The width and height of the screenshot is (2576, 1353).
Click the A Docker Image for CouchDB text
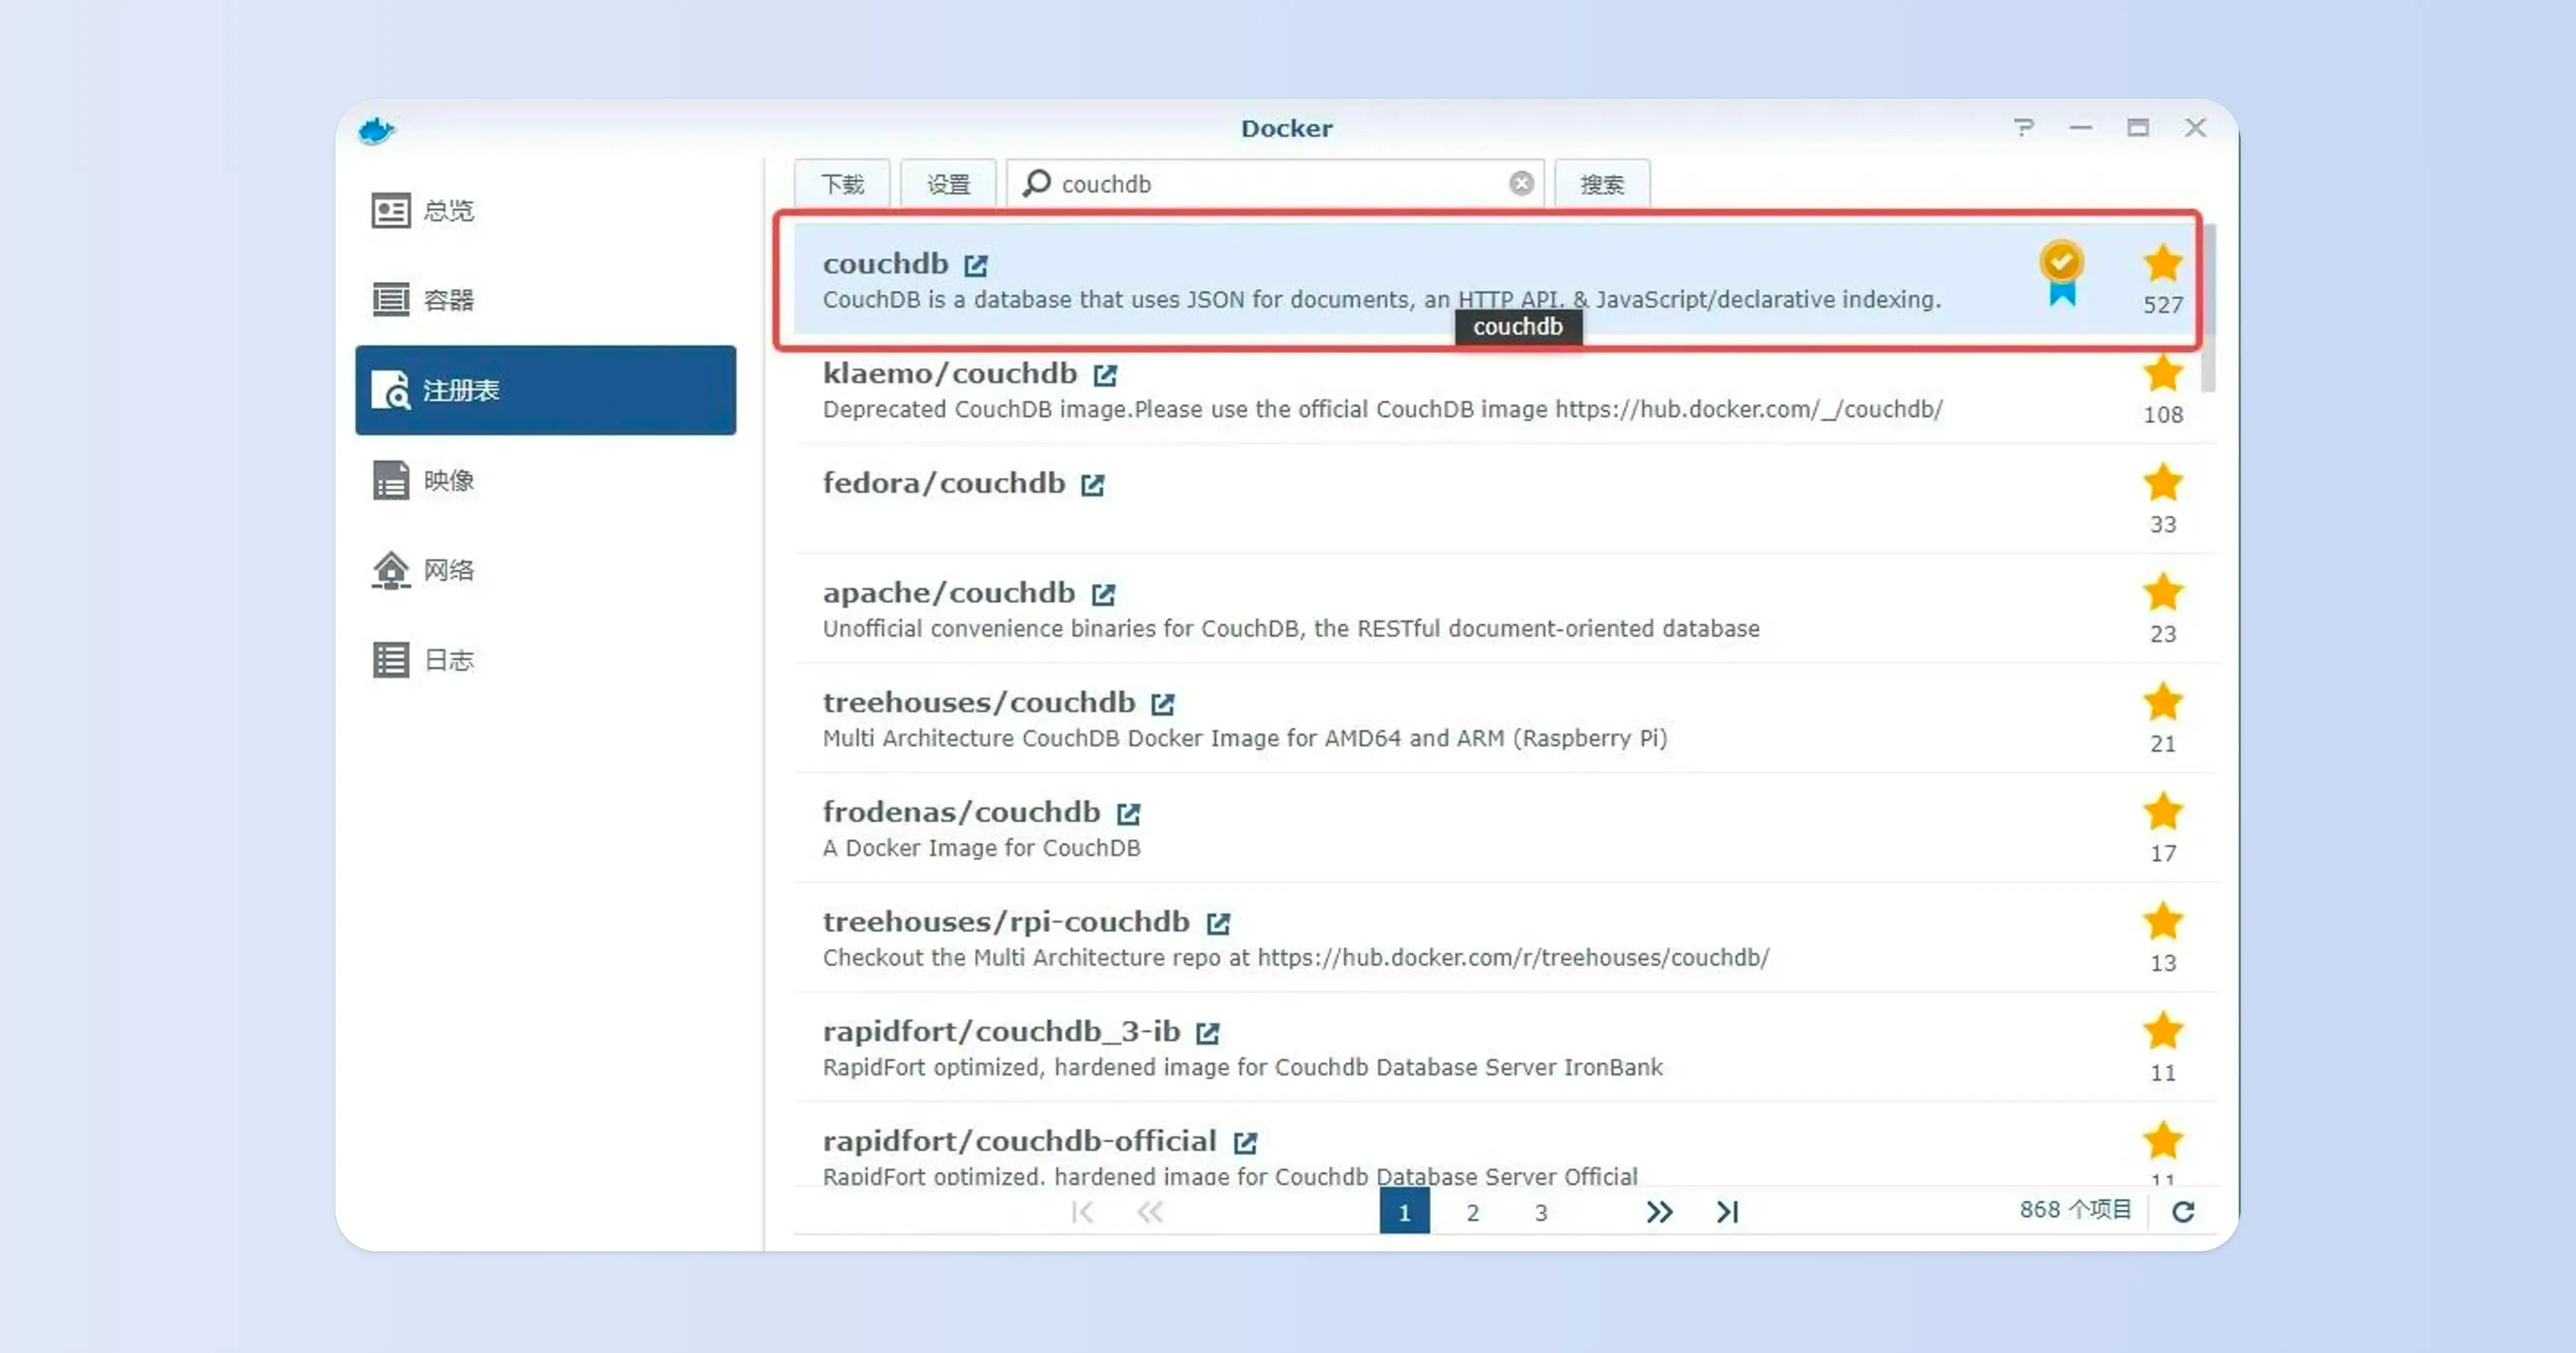coord(981,848)
